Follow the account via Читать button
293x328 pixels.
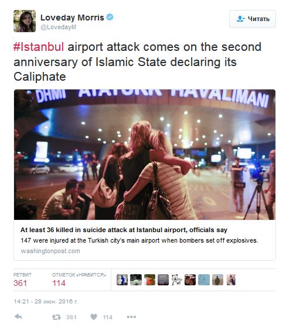coord(253,19)
